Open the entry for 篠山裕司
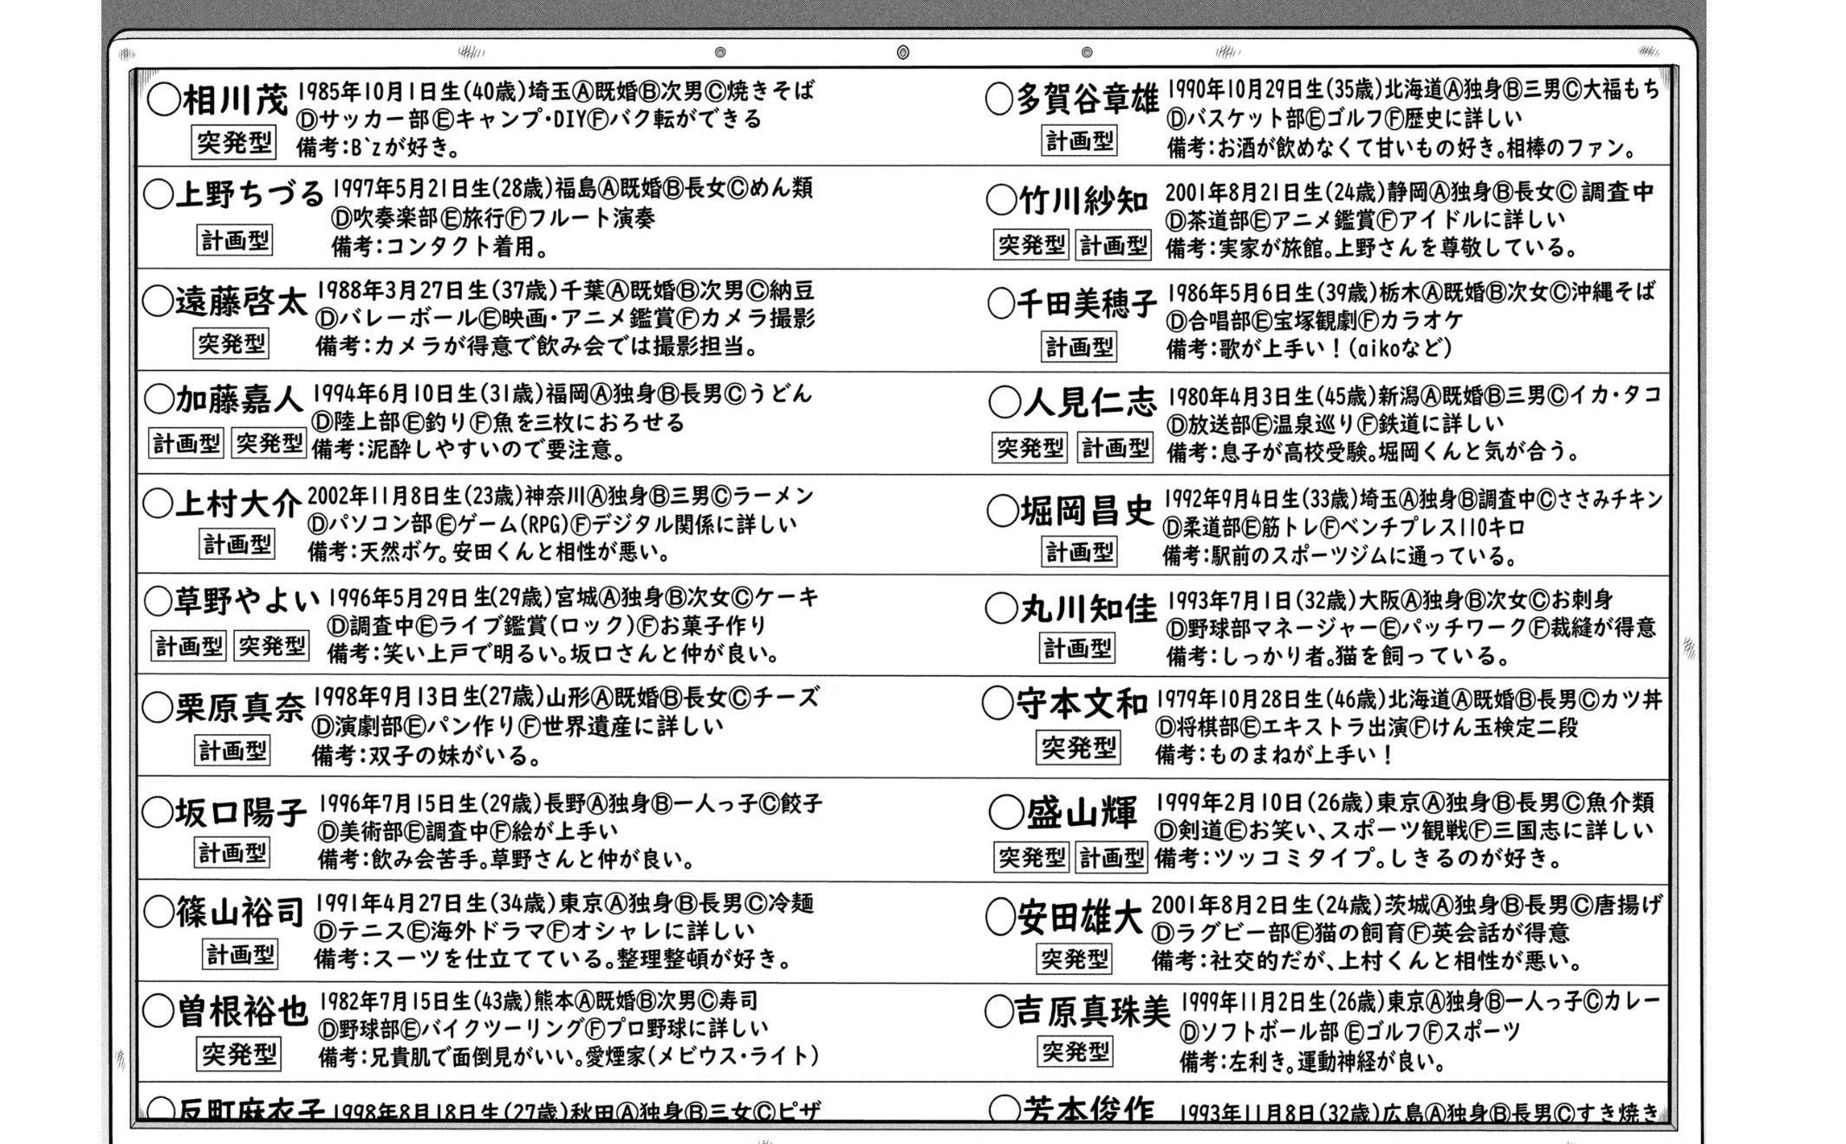 [x=240, y=913]
